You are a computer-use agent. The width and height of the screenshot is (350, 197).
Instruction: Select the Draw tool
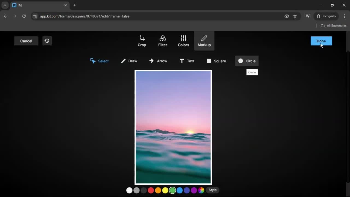pyautogui.click(x=129, y=61)
